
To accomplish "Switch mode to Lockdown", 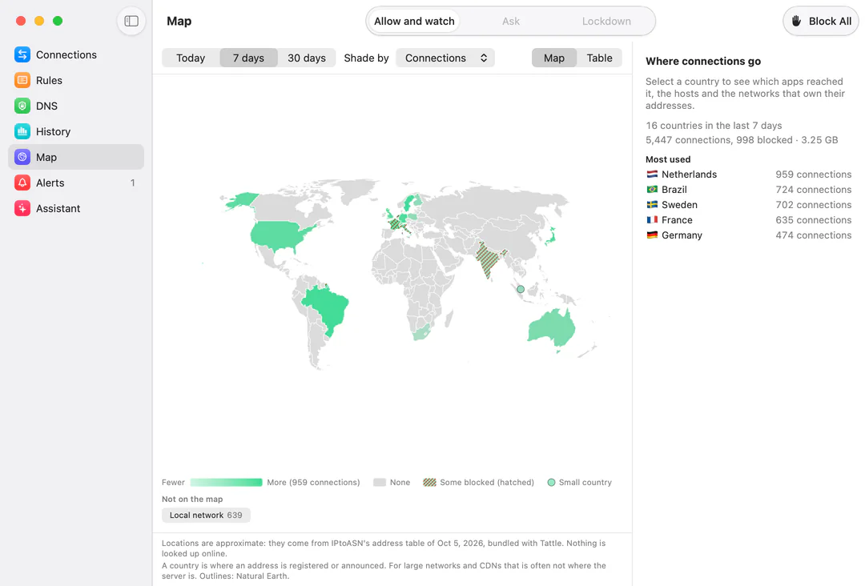I will click(x=606, y=21).
